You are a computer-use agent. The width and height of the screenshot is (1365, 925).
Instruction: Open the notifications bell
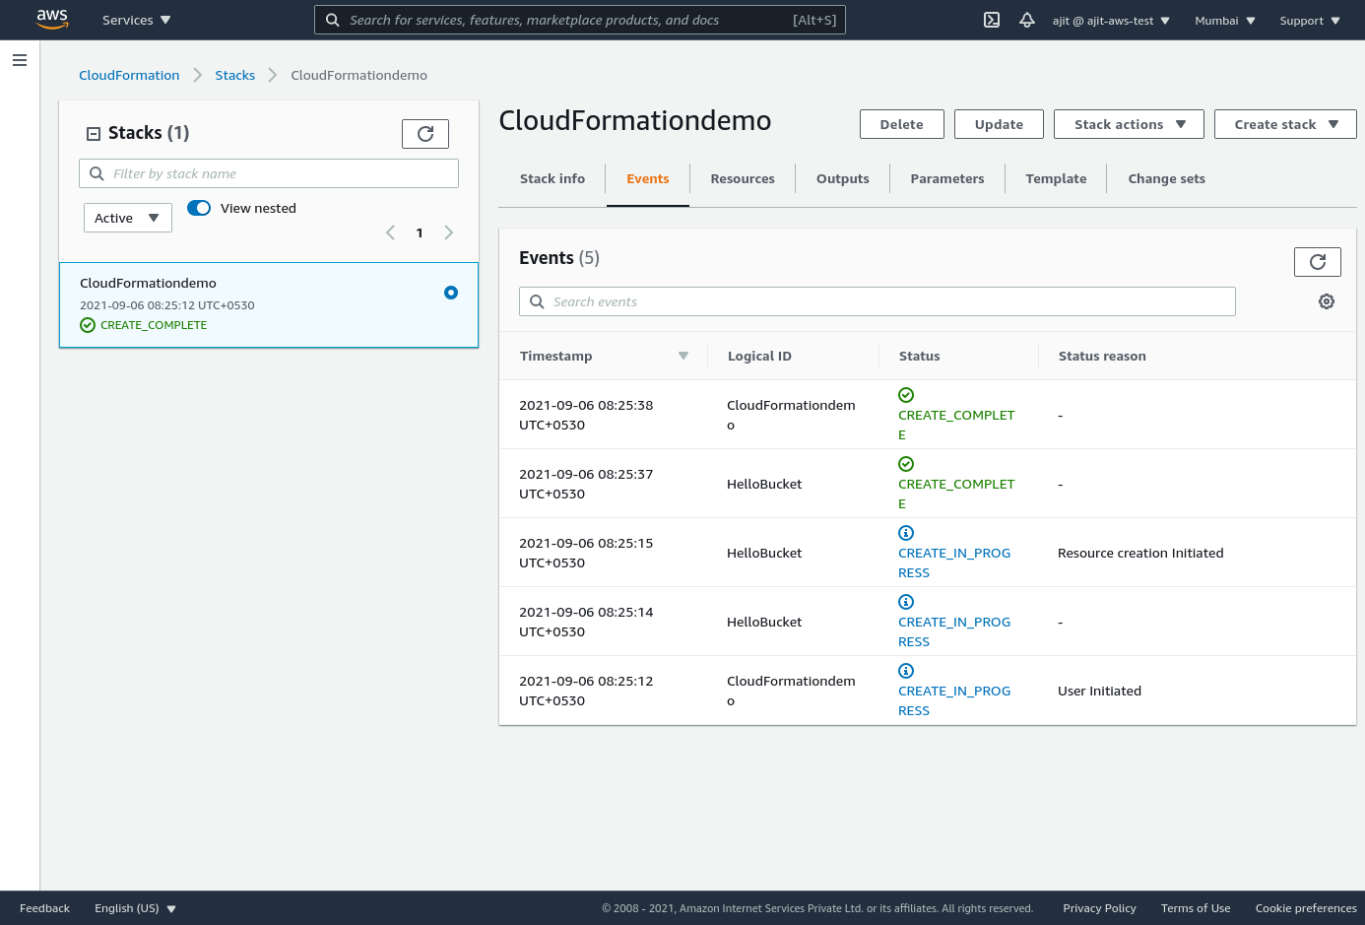point(1026,20)
